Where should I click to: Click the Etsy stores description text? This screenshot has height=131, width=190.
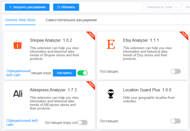tap(147, 53)
